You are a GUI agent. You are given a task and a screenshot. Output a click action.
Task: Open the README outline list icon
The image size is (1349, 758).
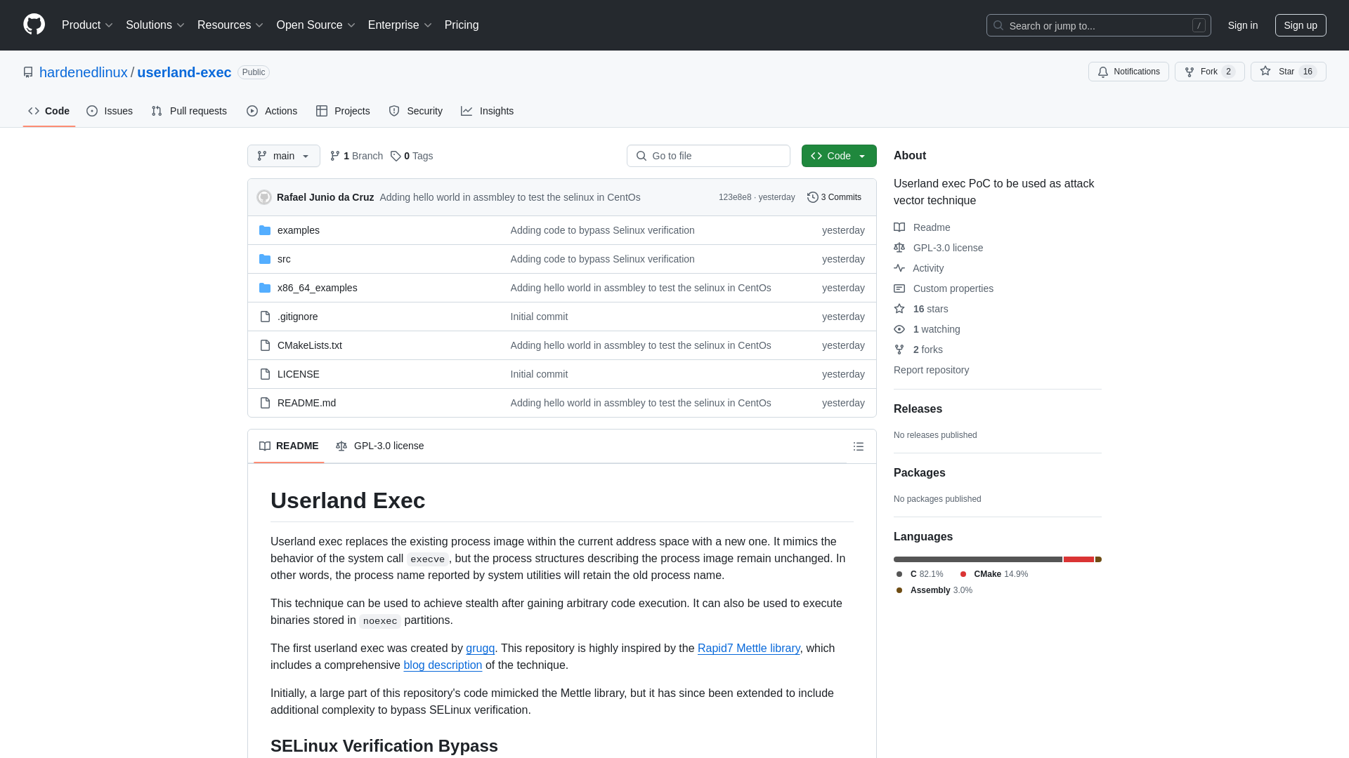pos(858,446)
